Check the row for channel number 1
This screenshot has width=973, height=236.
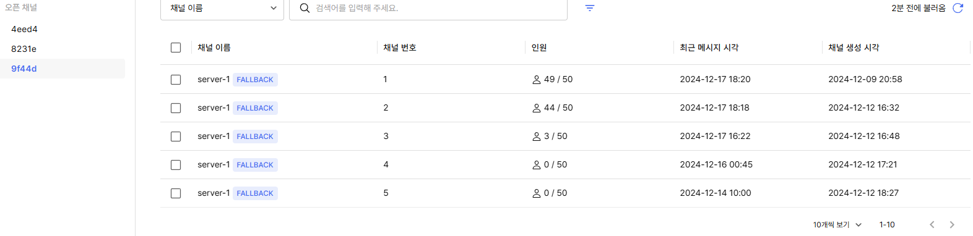click(176, 80)
